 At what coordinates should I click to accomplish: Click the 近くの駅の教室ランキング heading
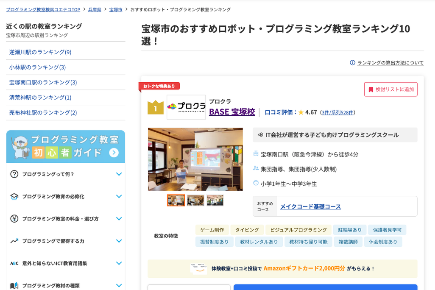click(x=44, y=26)
